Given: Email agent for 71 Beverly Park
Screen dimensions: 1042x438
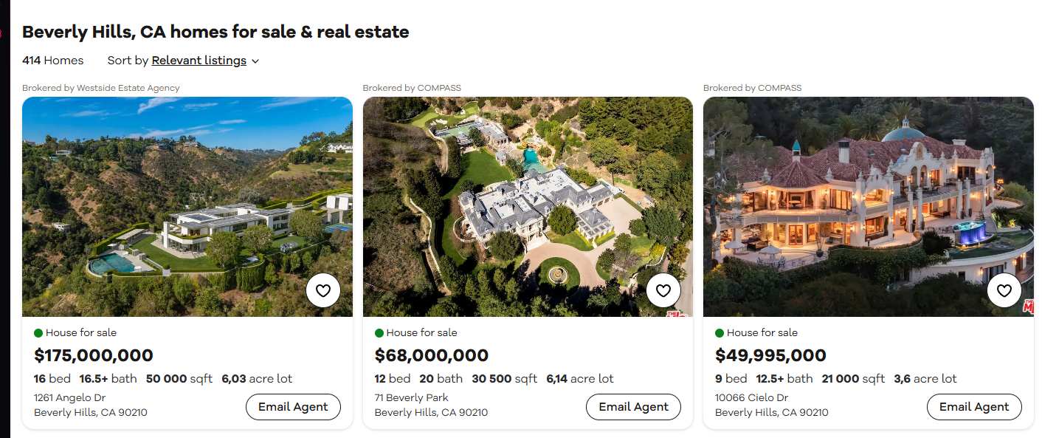Looking at the screenshot, I should click(x=633, y=407).
